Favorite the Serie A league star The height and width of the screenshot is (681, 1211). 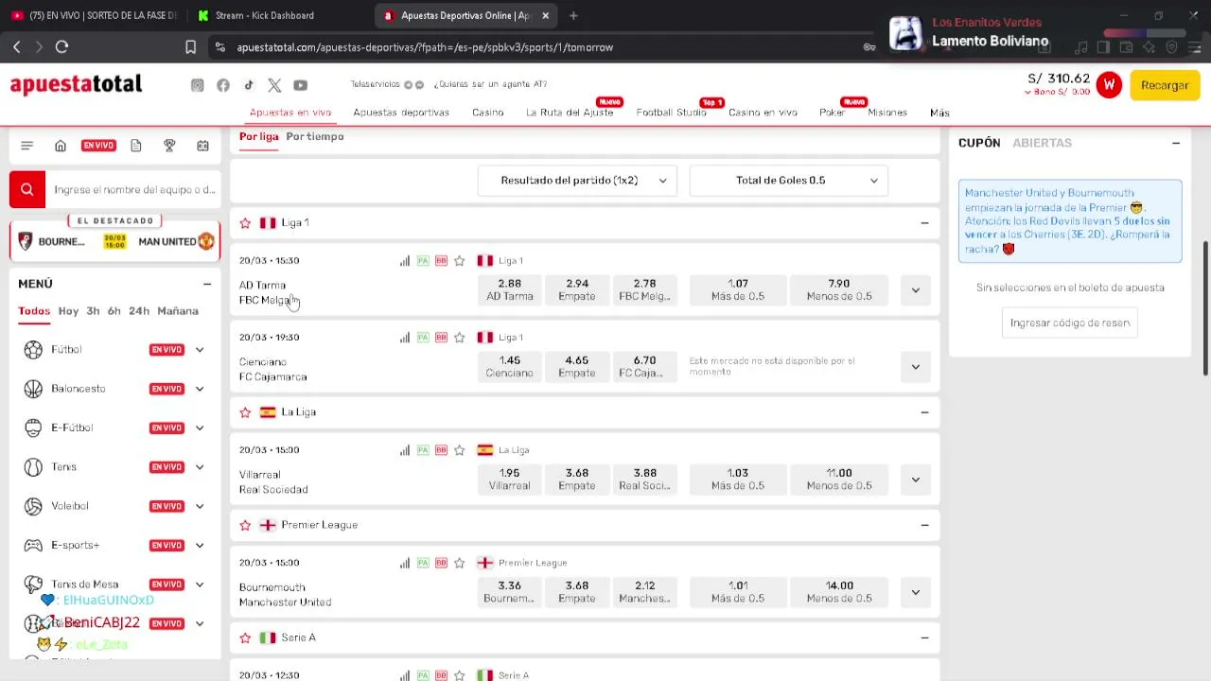(x=245, y=637)
